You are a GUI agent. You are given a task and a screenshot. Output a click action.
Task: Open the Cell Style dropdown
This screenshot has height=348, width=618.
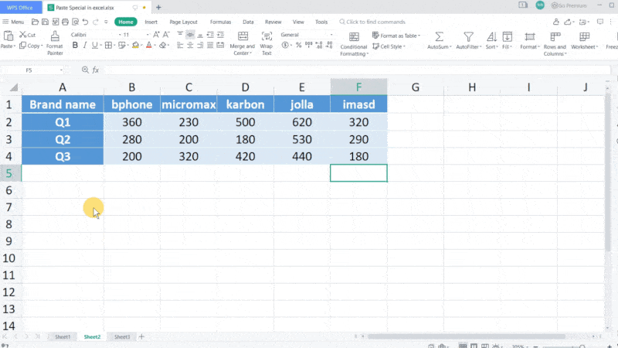tap(389, 46)
